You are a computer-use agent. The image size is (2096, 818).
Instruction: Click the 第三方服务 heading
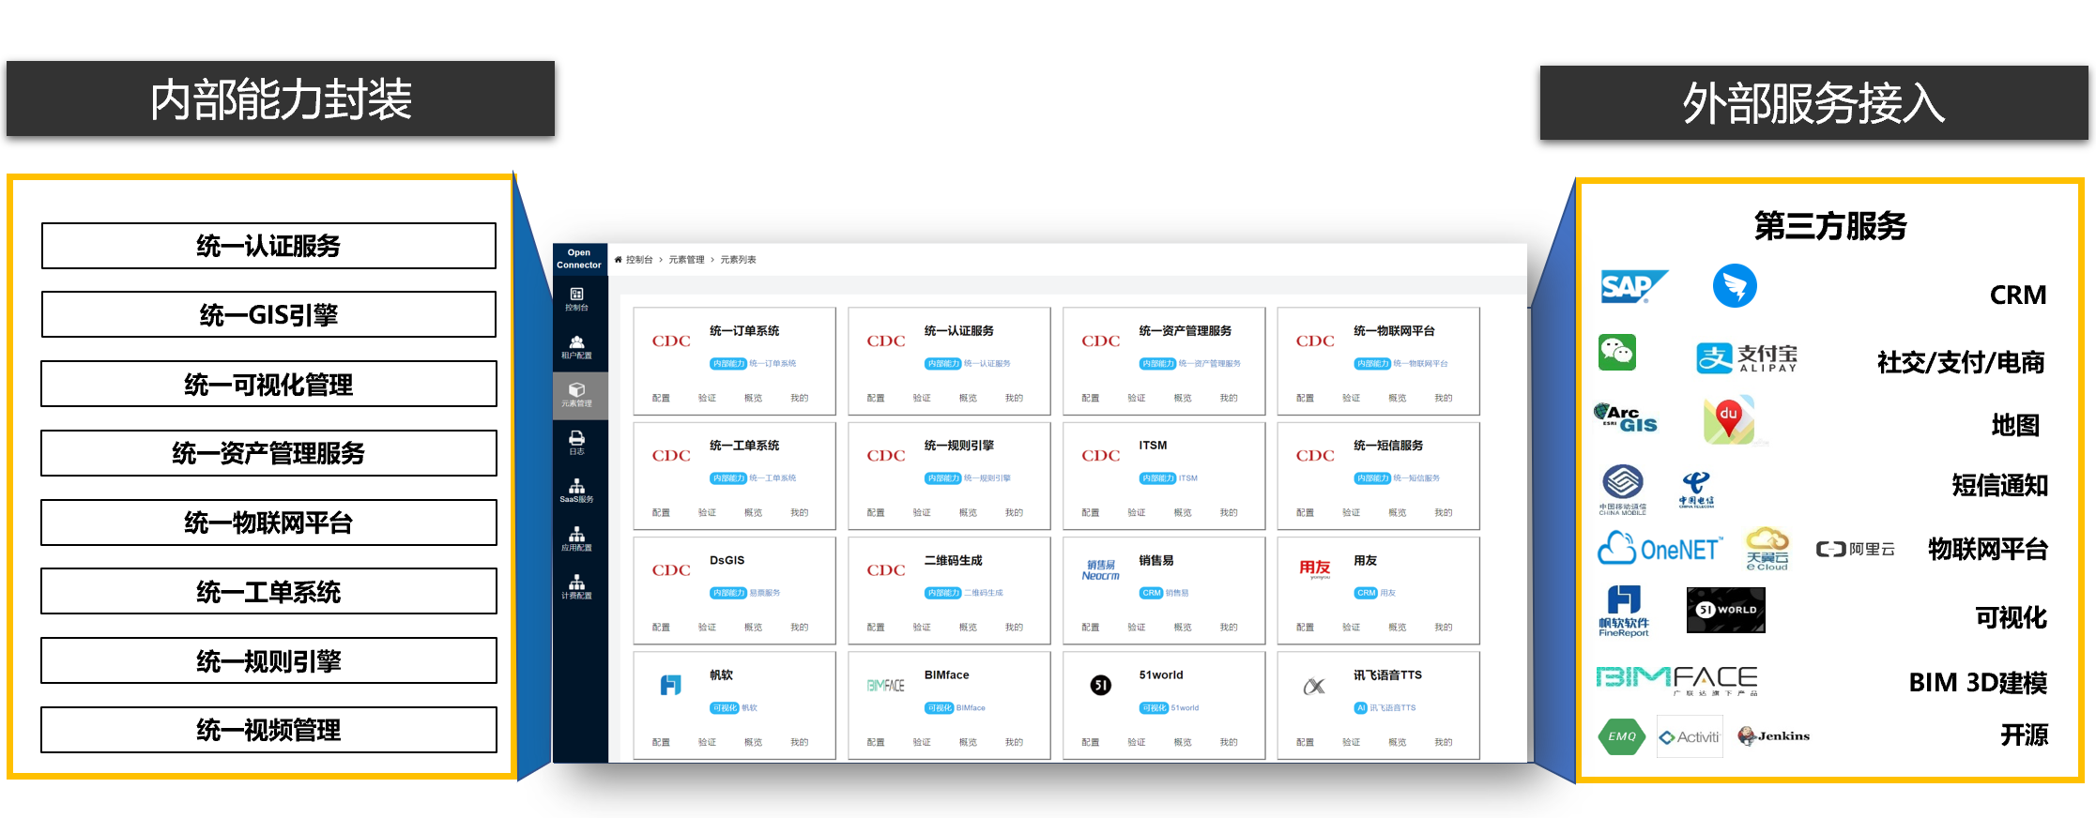[x=1830, y=226]
